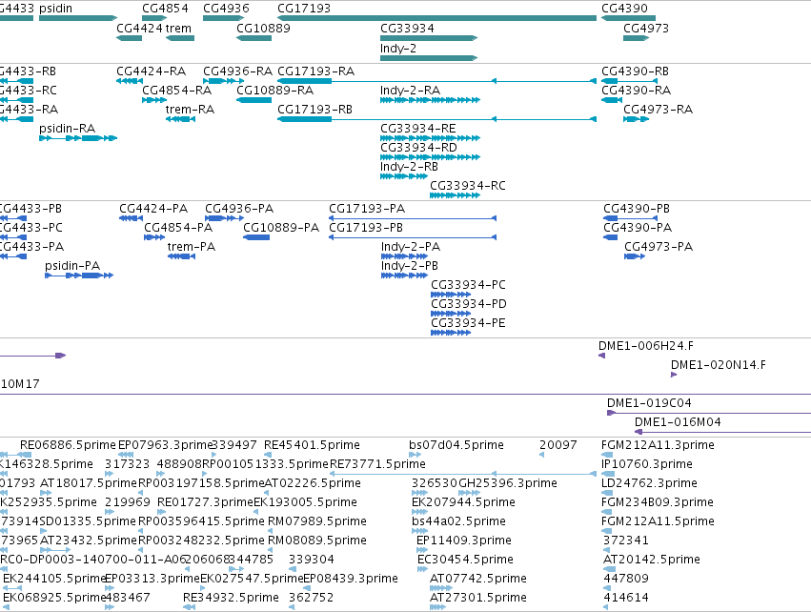The height and width of the screenshot is (612, 811).
Task: Select BAC end DME1-020N14.F
Action: click(x=719, y=365)
